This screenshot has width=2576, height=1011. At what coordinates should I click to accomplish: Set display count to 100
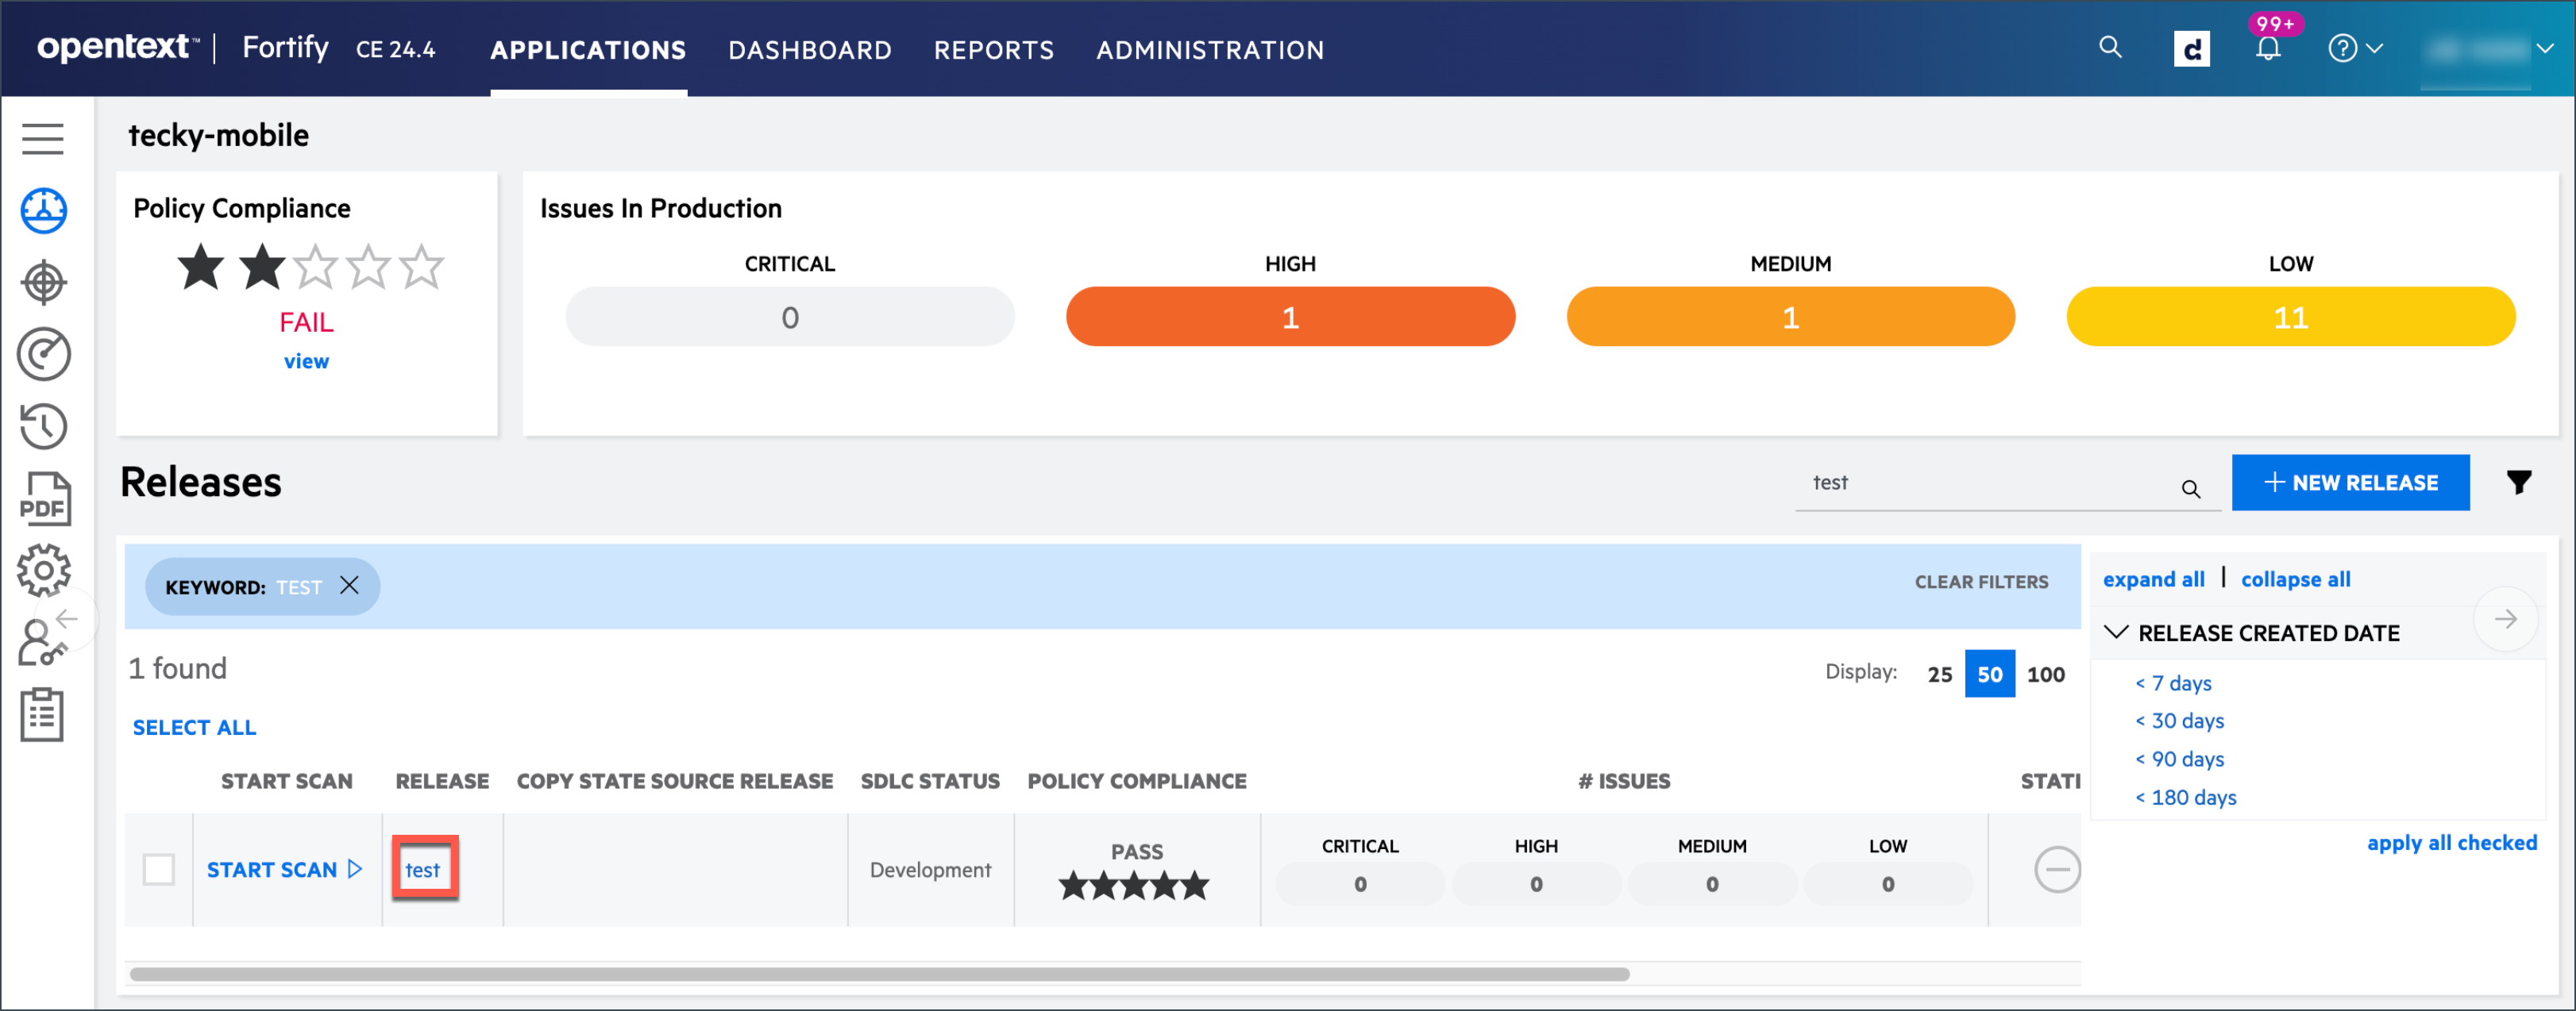2045,675
